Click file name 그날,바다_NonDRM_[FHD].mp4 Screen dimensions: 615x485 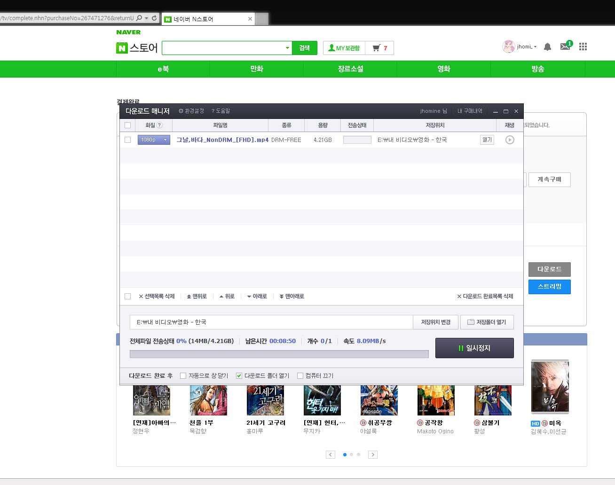[222, 140]
